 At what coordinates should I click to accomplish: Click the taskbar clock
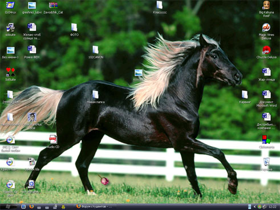273,207
